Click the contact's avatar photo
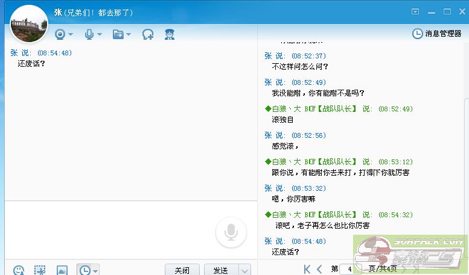Screen dimensions: 469x275 (28, 24)
